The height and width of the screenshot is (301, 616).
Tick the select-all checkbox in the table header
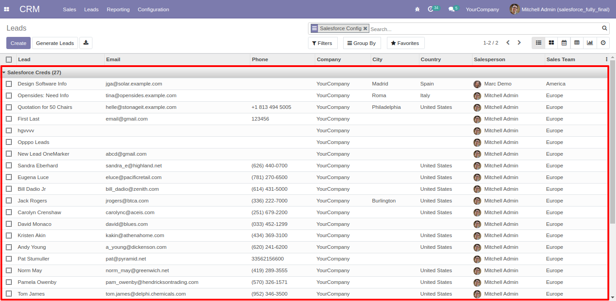9,59
